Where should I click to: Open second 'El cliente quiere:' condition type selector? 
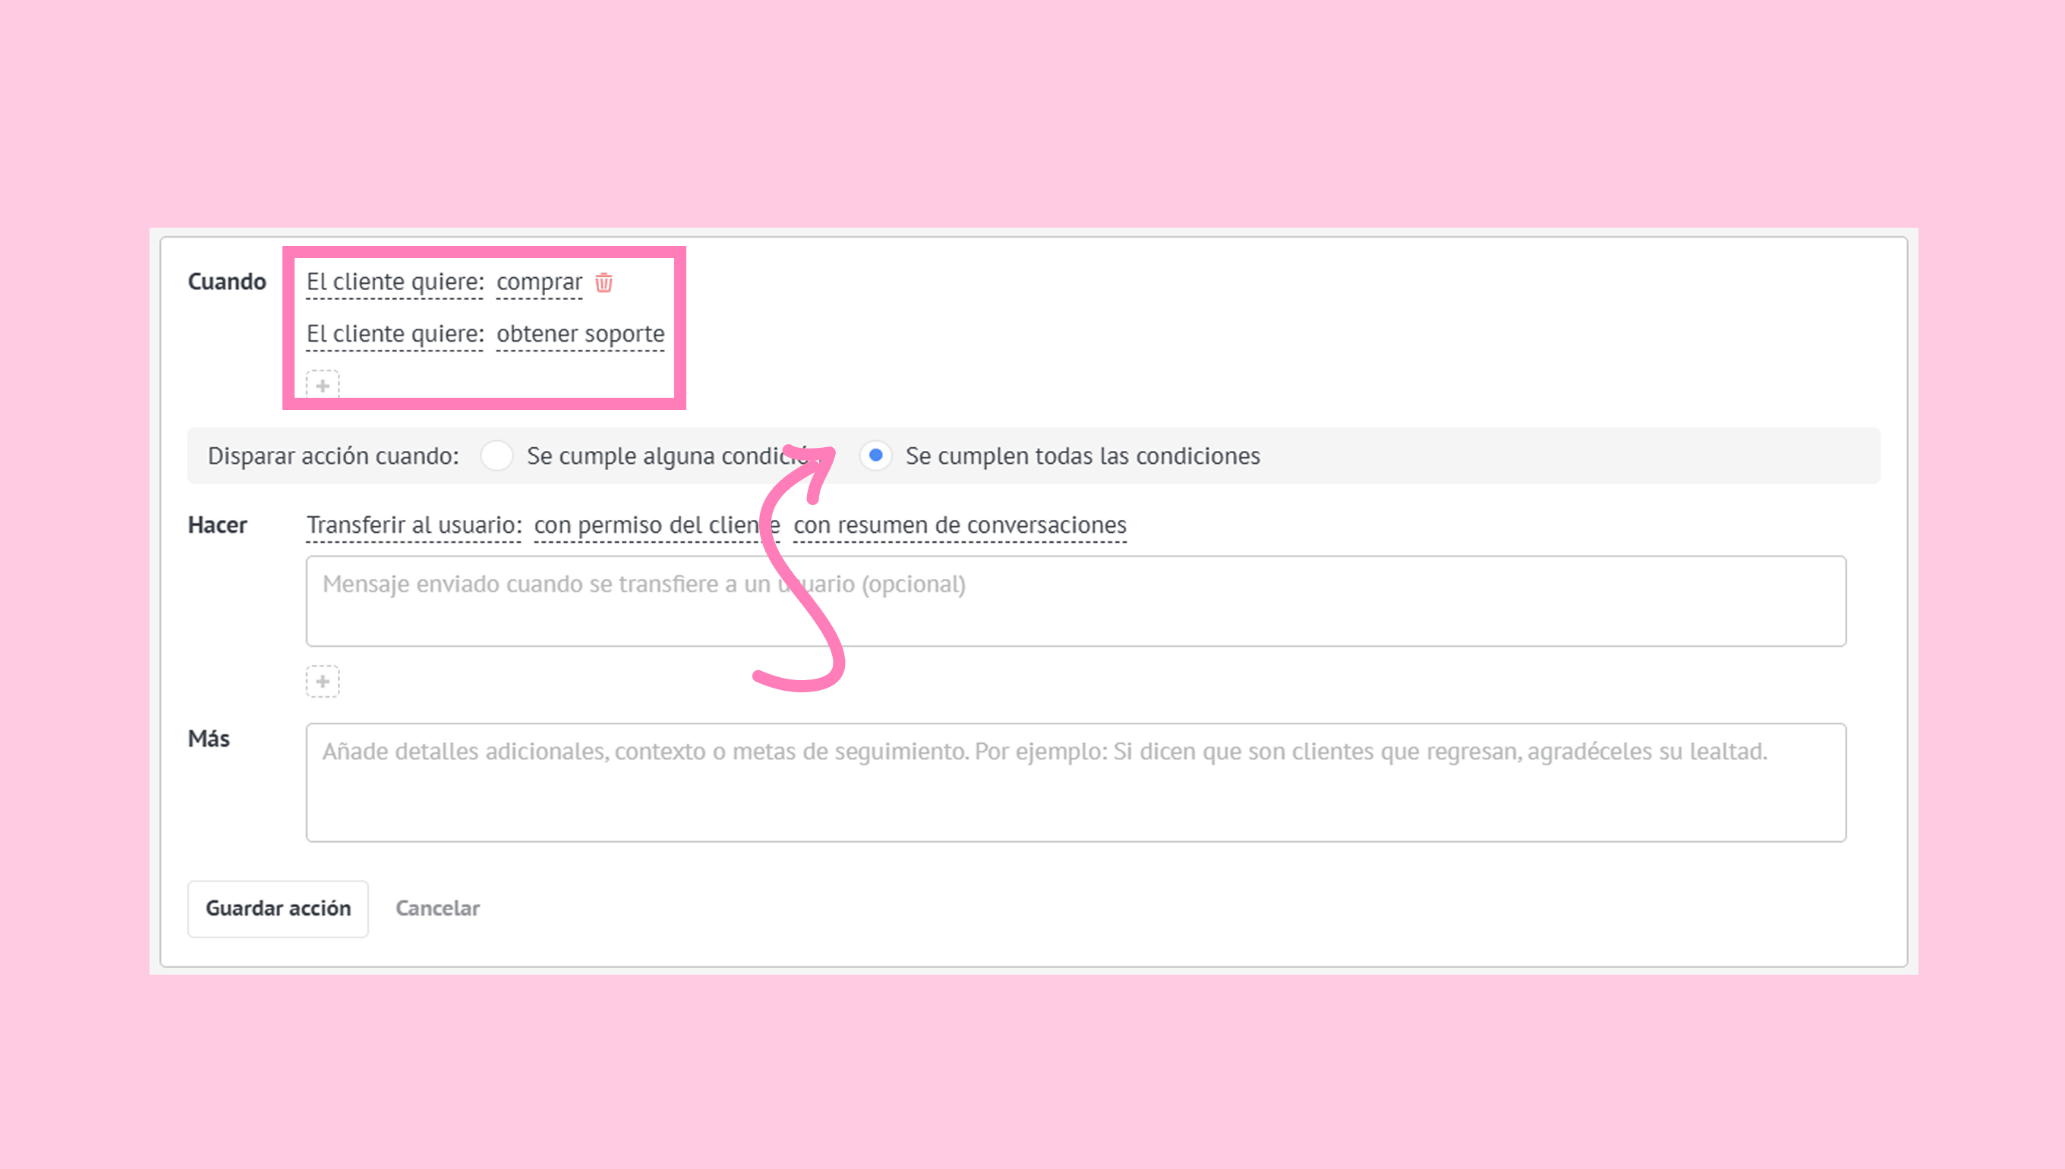[x=395, y=334]
